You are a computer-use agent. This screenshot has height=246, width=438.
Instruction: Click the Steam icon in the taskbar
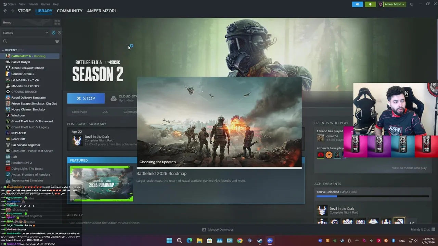[x=260, y=241]
